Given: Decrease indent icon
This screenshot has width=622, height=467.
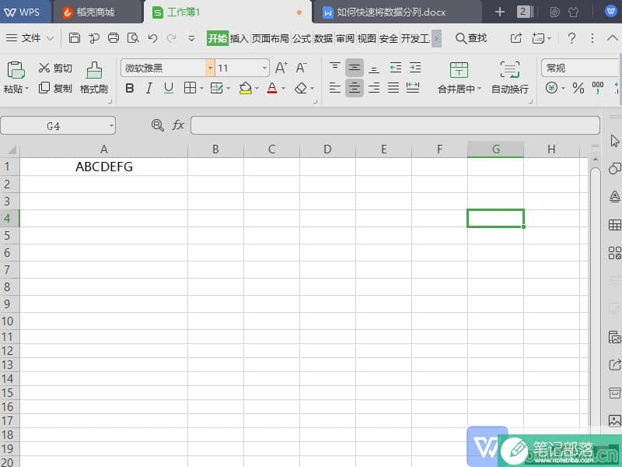Looking at the screenshot, I should point(396,68).
